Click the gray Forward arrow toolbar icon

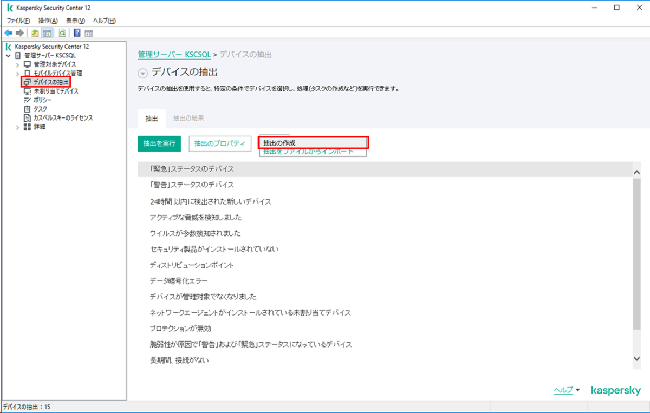point(19,33)
